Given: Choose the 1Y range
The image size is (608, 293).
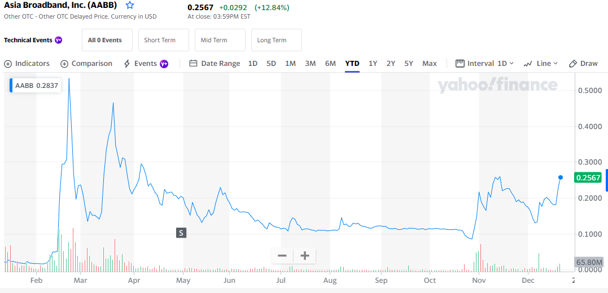Looking at the screenshot, I should coord(373,64).
